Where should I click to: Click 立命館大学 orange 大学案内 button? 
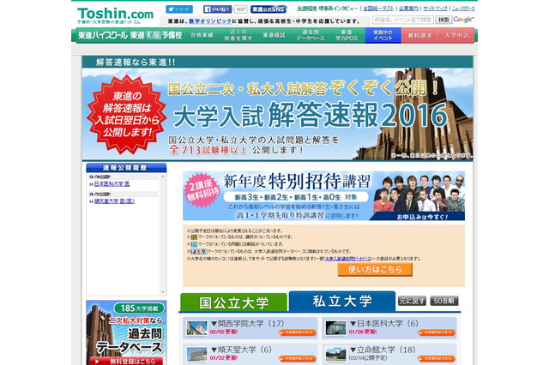437,359
